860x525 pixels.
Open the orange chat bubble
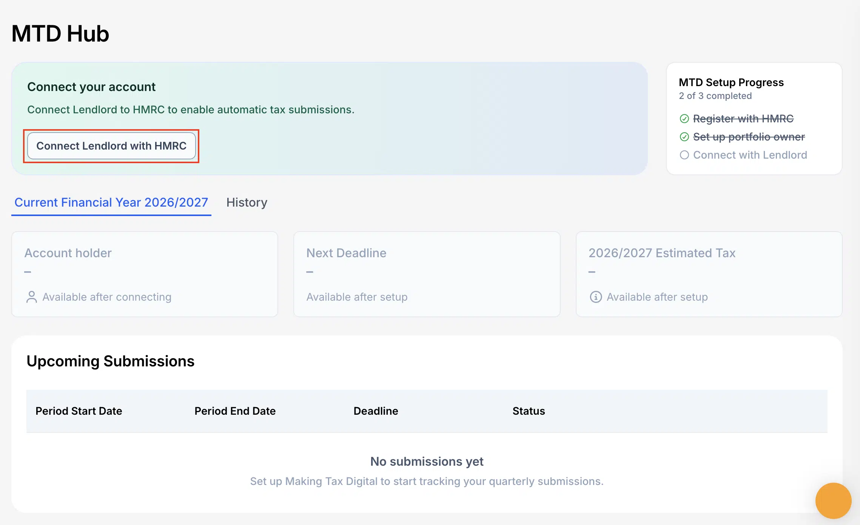click(833, 501)
